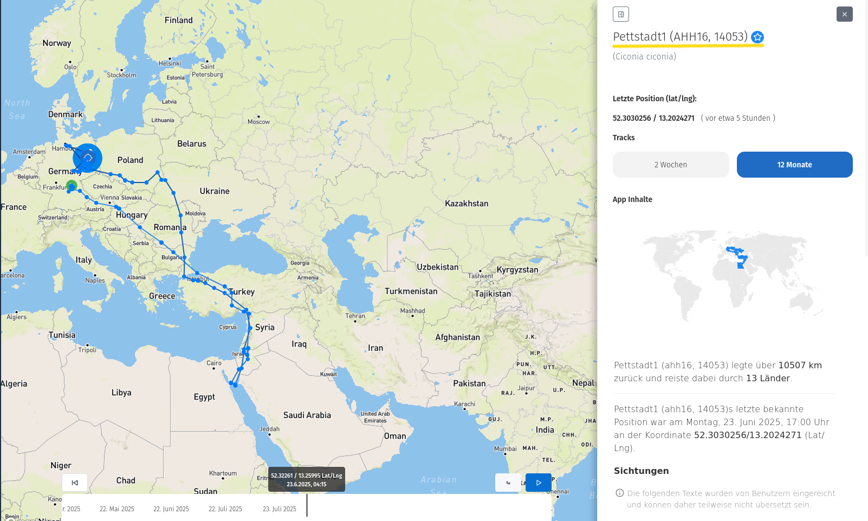Click the blue star favorite icon
Viewport: 868px width, 521px height.
tap(757, 37)
